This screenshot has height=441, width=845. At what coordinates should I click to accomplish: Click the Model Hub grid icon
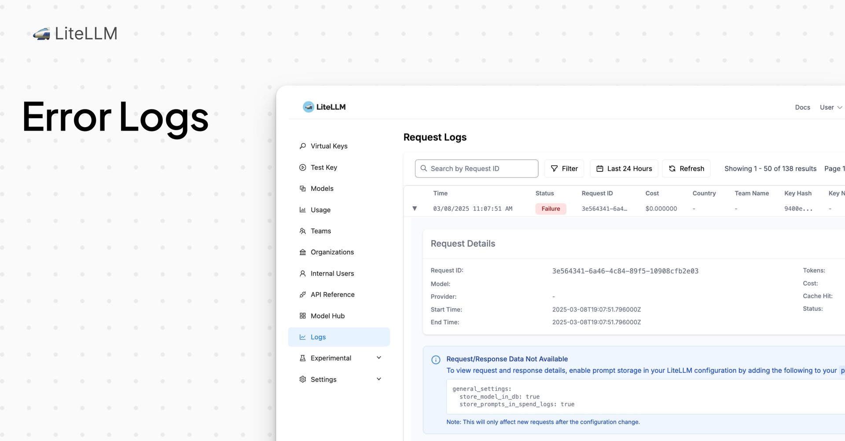(x=302, y=316)
